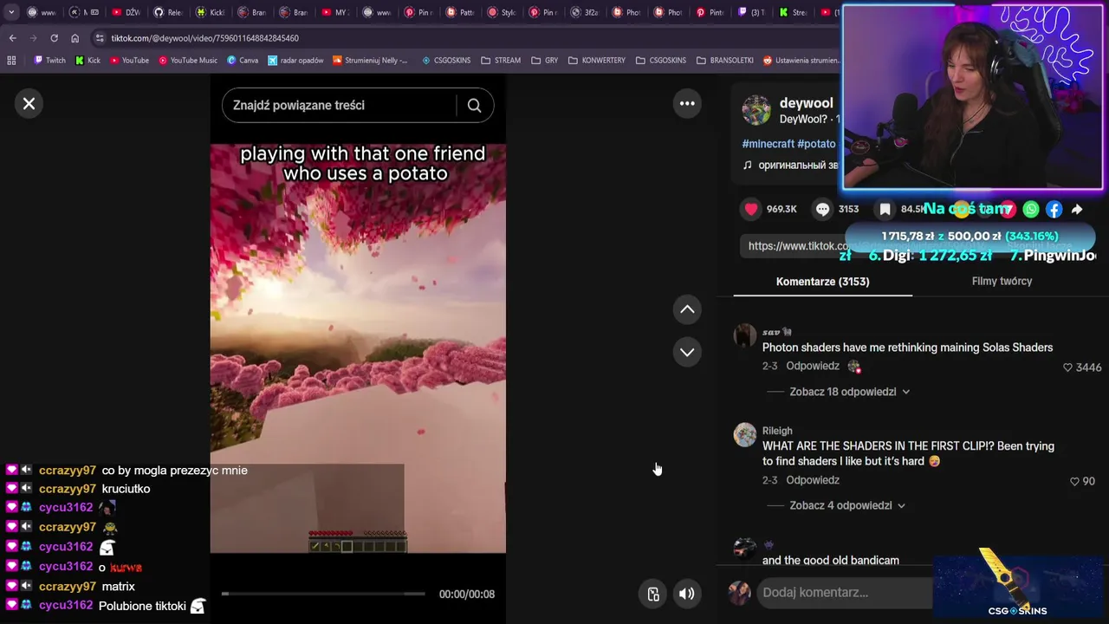Open the Kick bookmark

click(x=88, y=61)
